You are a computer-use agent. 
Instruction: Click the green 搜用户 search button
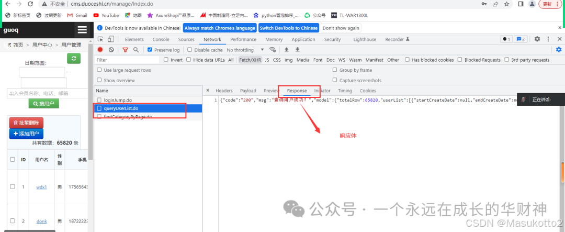[43, 104]
